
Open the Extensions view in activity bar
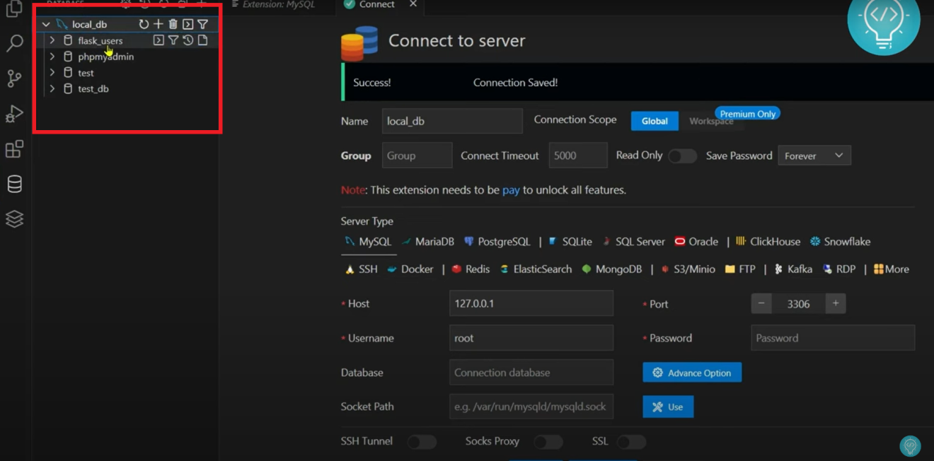coord(14,148)
